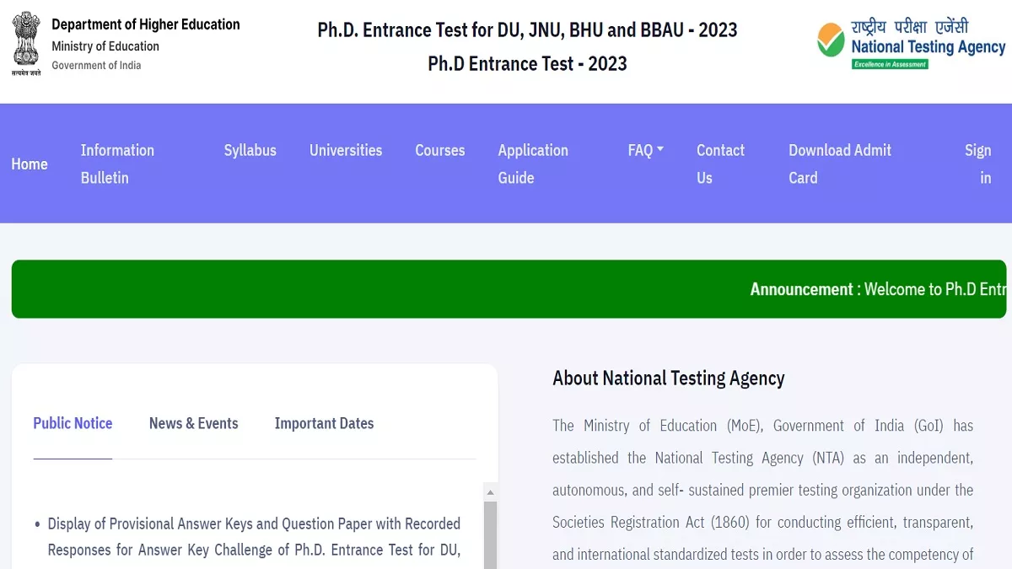Open the Syllabus page

pos(250,150)
